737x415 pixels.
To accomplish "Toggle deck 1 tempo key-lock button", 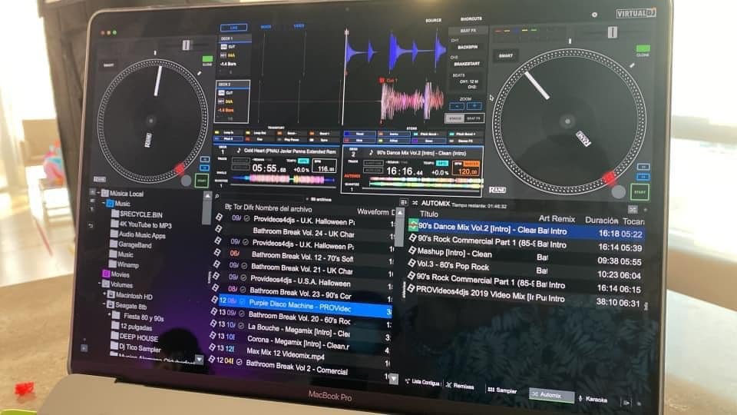I will coord(304,161).
